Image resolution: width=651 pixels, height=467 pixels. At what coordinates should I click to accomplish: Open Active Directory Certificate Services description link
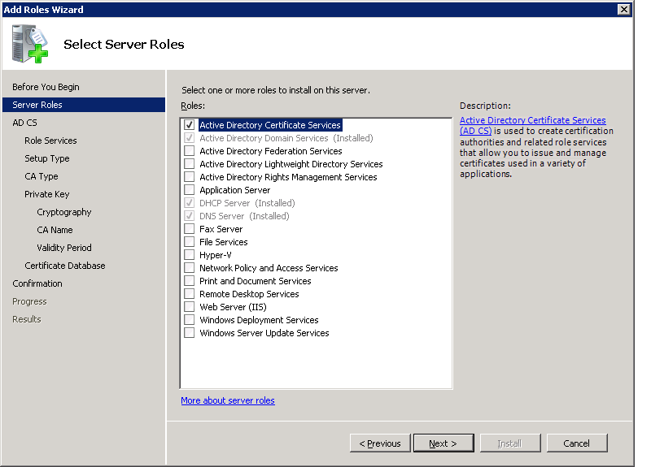click(532, 121)
